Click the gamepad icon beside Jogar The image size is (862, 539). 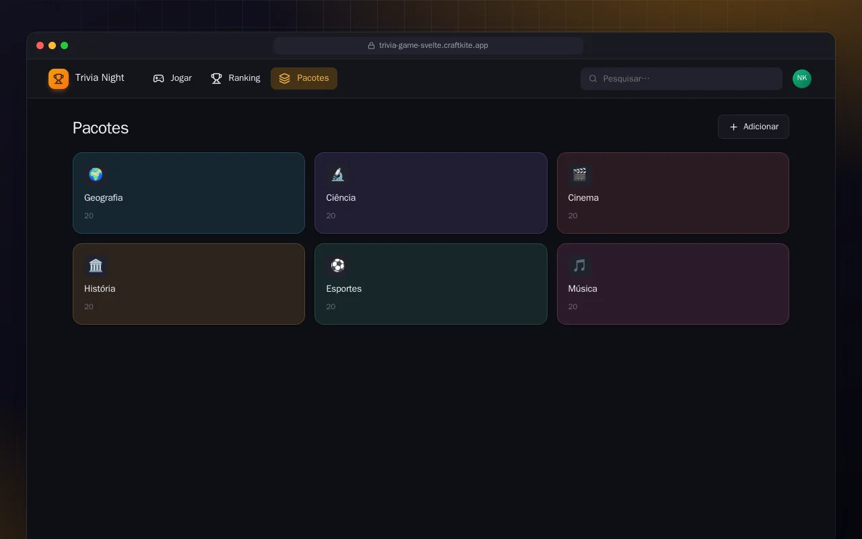point(158,78)
